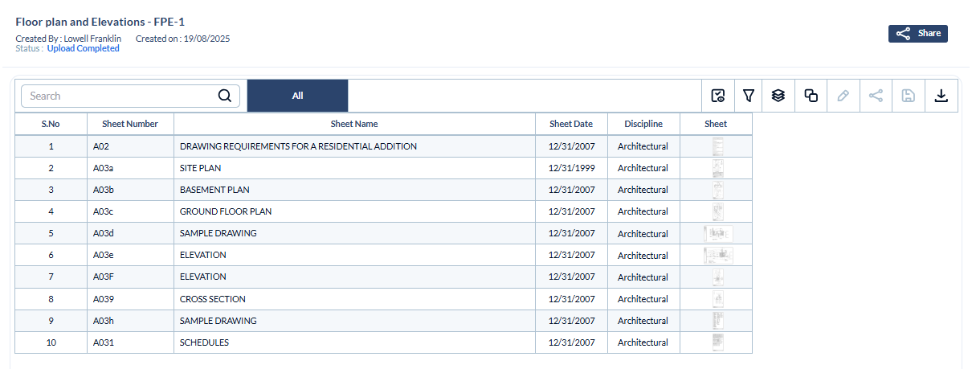
Task: Open thumbnail for SCHEDULES sheet
Action: [x=718, y=342]
